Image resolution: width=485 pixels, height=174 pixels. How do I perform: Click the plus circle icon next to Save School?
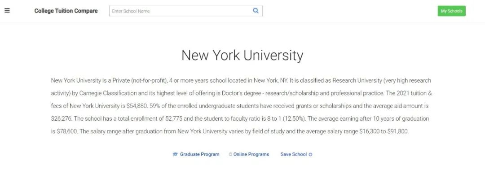pyautogui.click(x=311, y=155)
